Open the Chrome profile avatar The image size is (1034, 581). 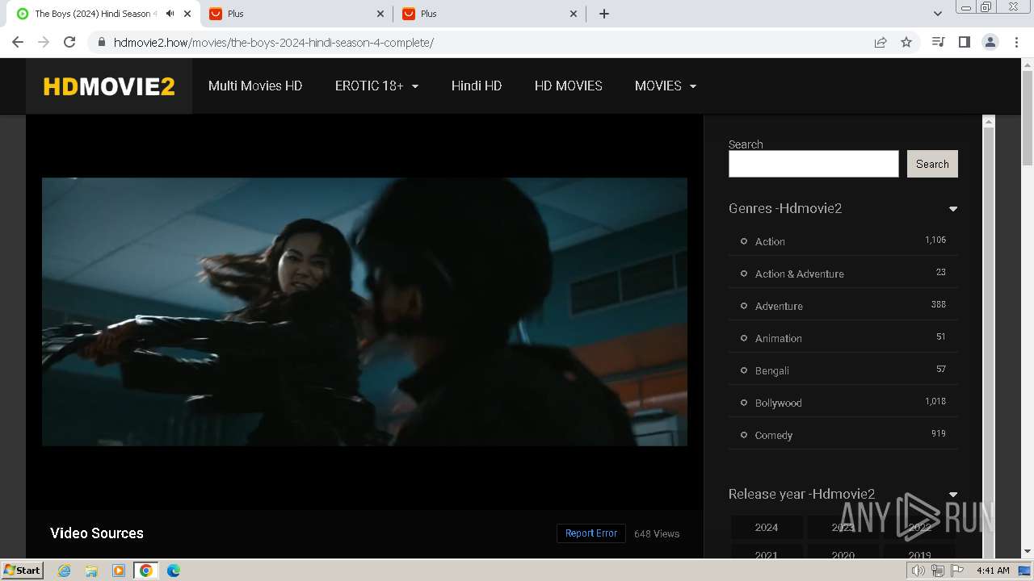coord(990,42)
